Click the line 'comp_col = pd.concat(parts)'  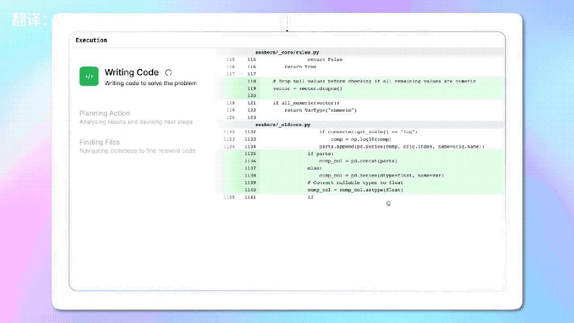[358, 161]
